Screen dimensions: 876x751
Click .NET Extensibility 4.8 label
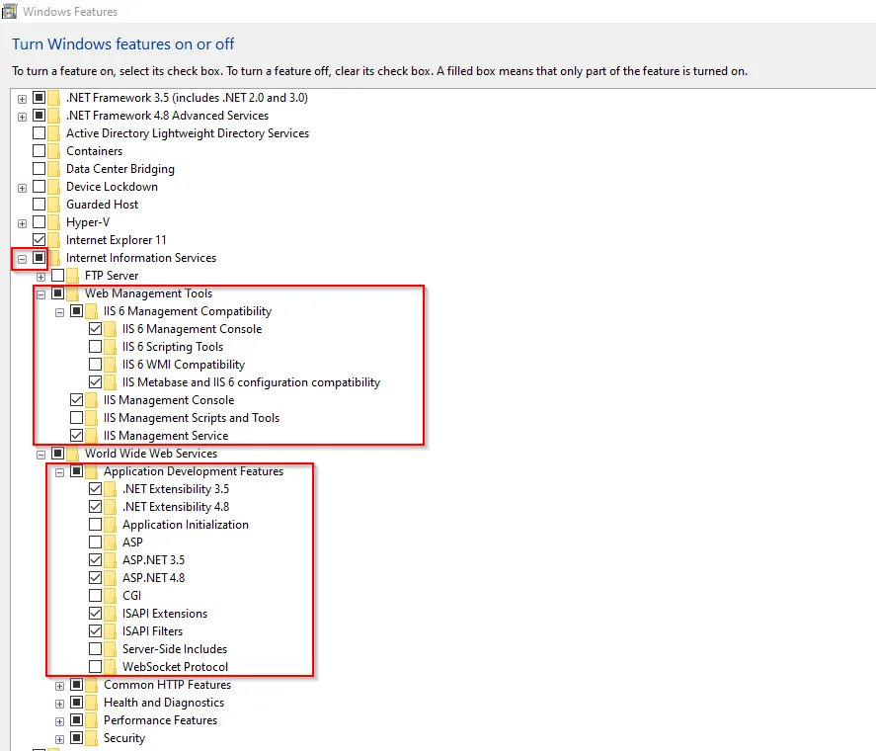point(176,507)
